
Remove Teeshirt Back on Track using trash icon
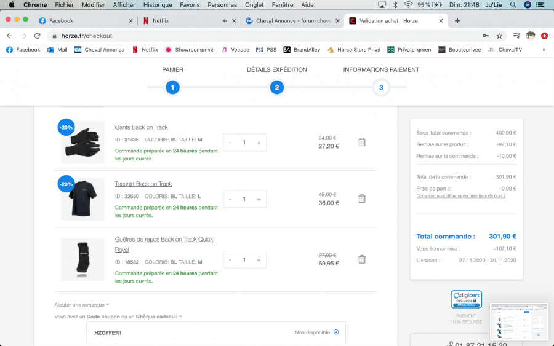[x=362, y=199]
